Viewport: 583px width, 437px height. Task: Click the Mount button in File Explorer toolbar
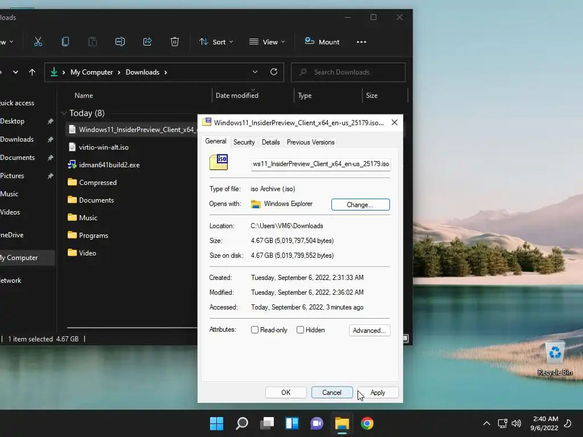322,42
